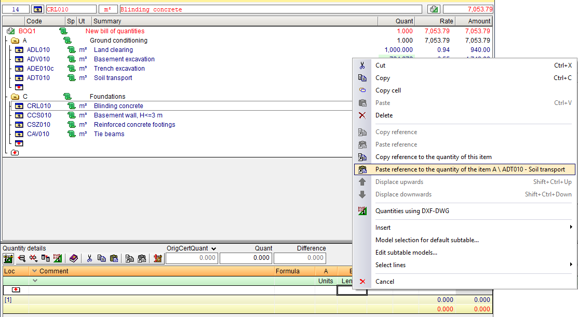Click the Copy reference to quantity icon
The image size is (578, 317).
362,157
